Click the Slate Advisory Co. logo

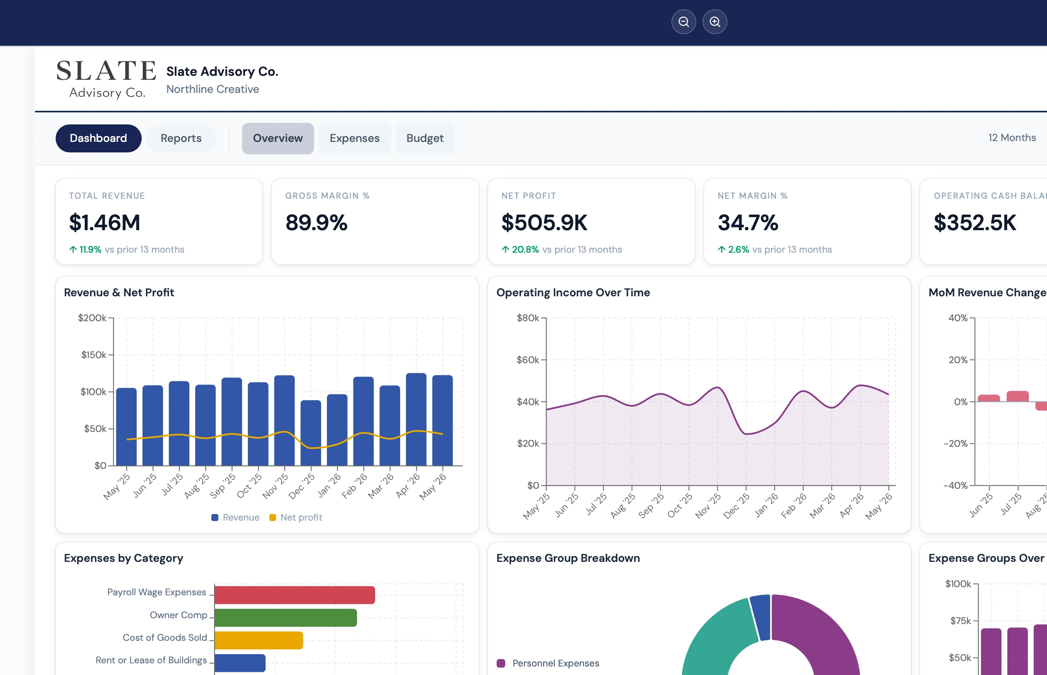point(106,79)
